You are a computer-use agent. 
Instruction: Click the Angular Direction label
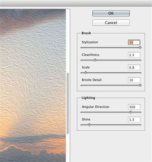96,107
